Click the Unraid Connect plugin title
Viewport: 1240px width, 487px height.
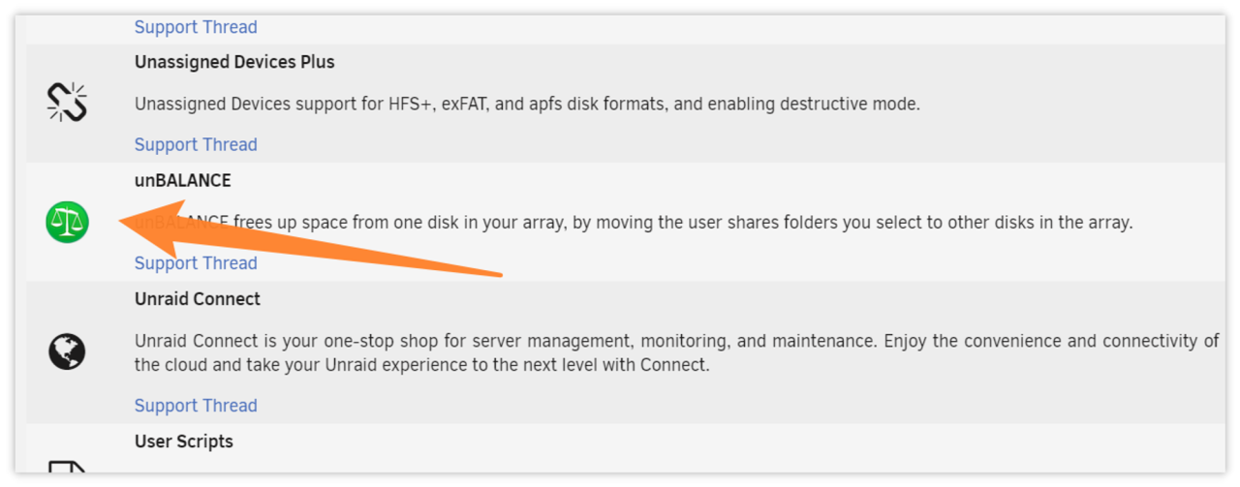click(x=198, y=299)
